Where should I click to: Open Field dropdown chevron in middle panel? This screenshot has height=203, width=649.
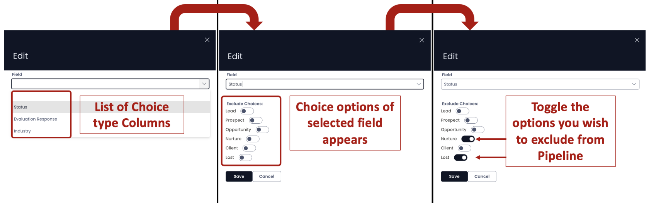coord(419,84)
